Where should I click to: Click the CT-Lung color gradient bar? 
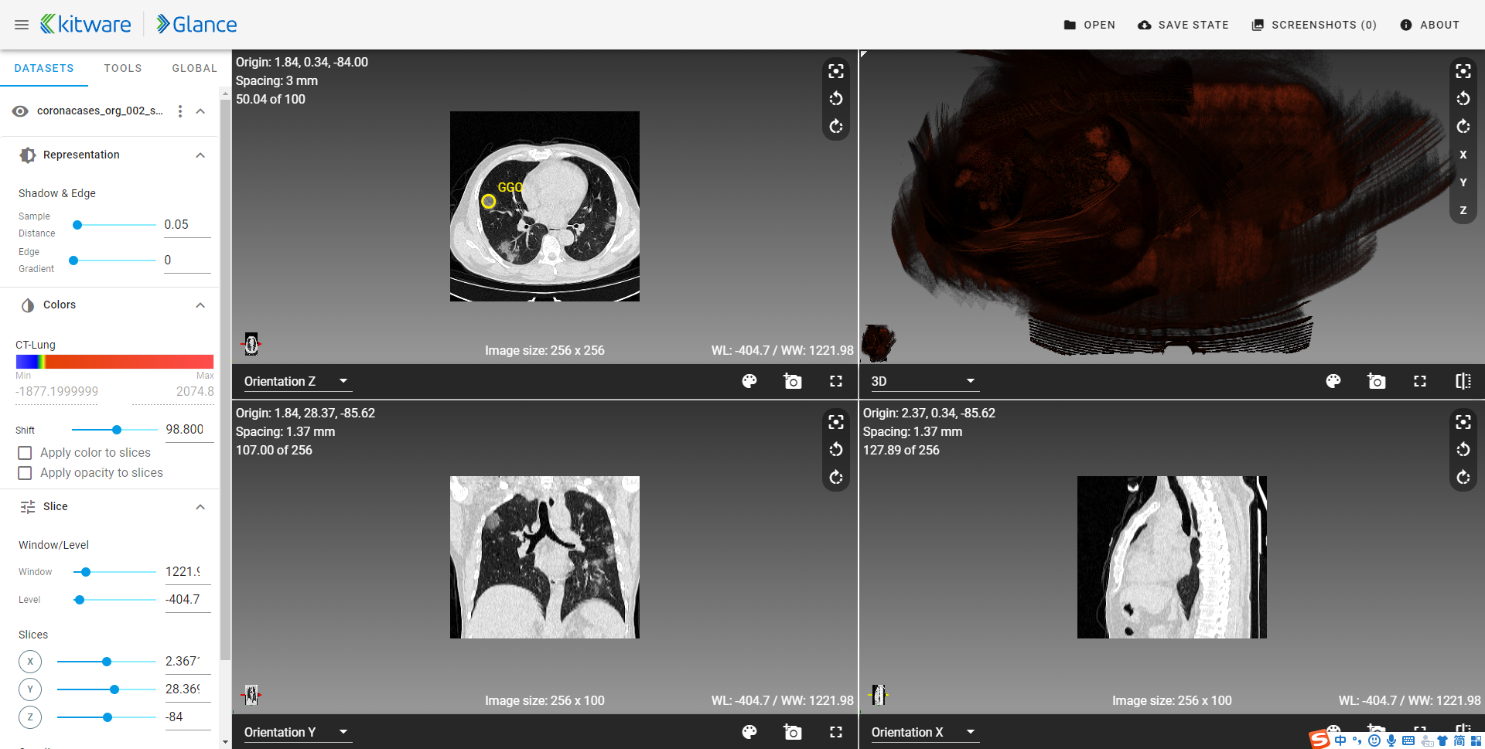point(114,362)
